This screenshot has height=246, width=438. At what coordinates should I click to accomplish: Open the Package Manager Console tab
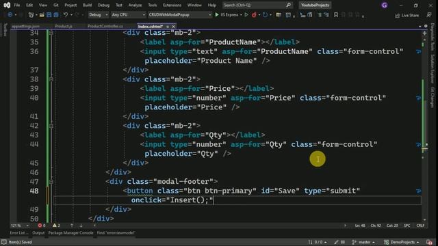(x=70, y=233)
